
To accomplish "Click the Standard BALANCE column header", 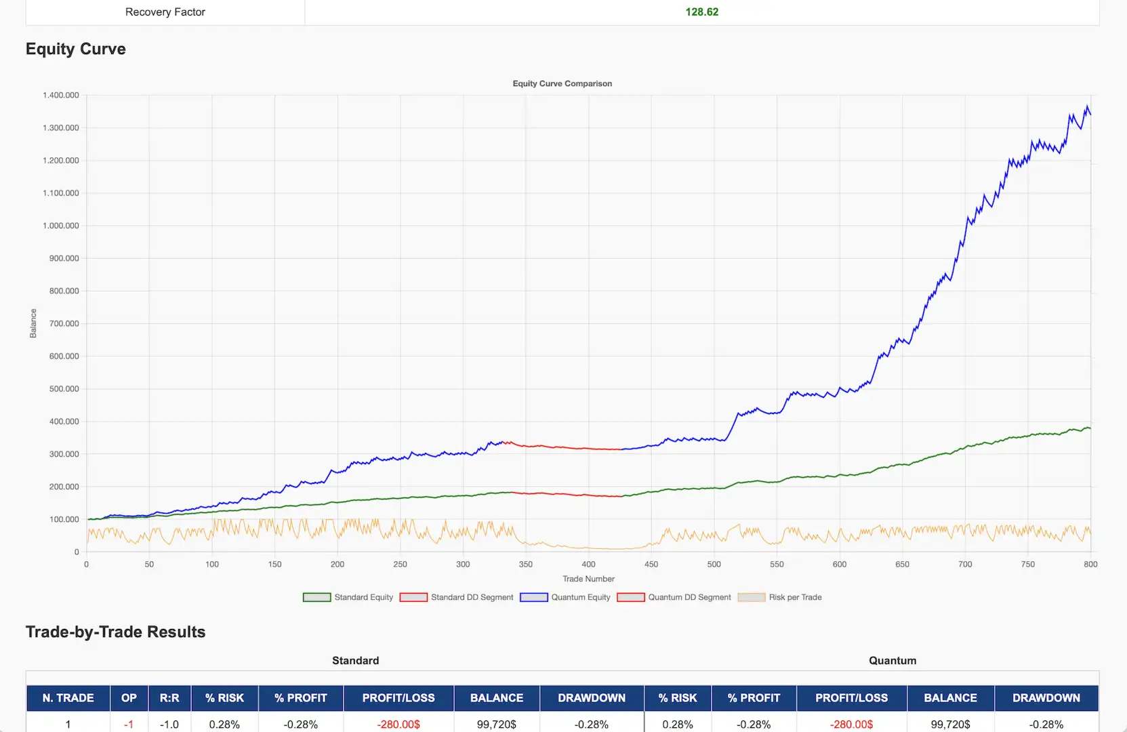I will (497, 697).
